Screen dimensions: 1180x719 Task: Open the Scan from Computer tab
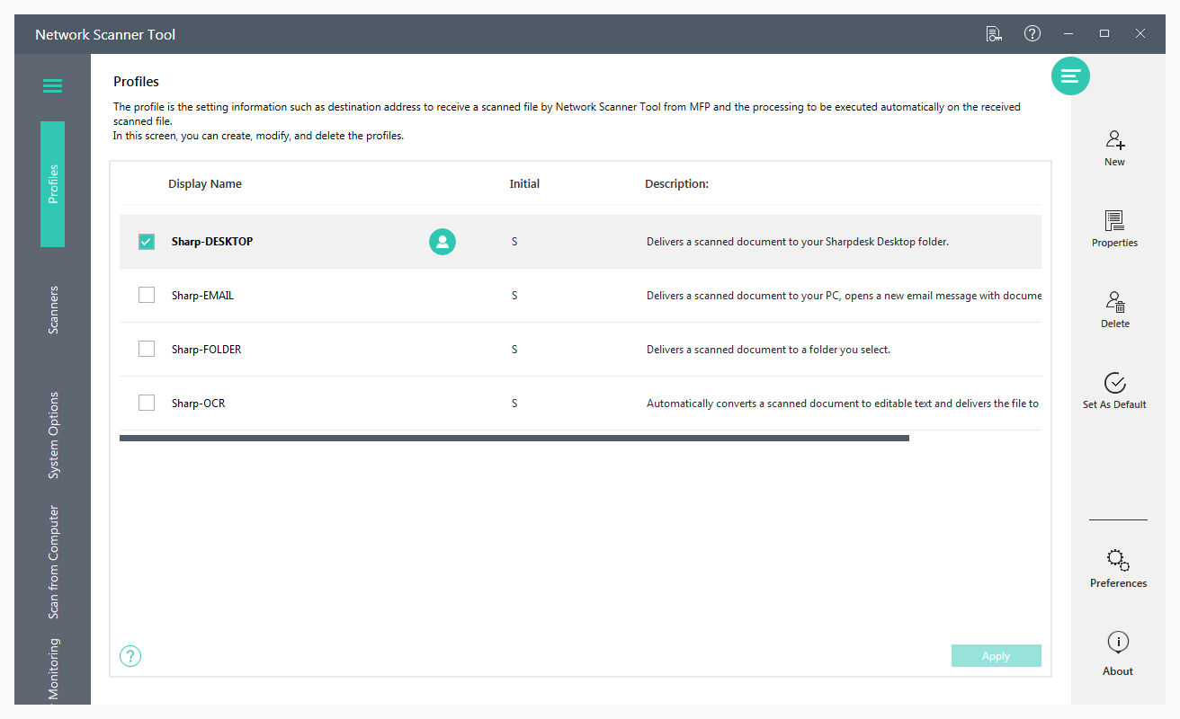point(53,563)
